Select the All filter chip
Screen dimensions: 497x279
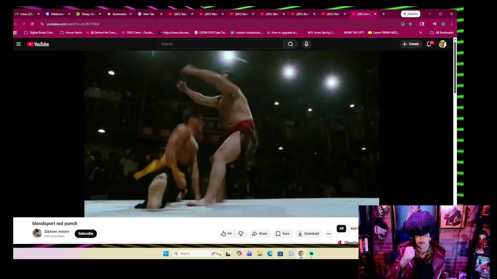341,228
